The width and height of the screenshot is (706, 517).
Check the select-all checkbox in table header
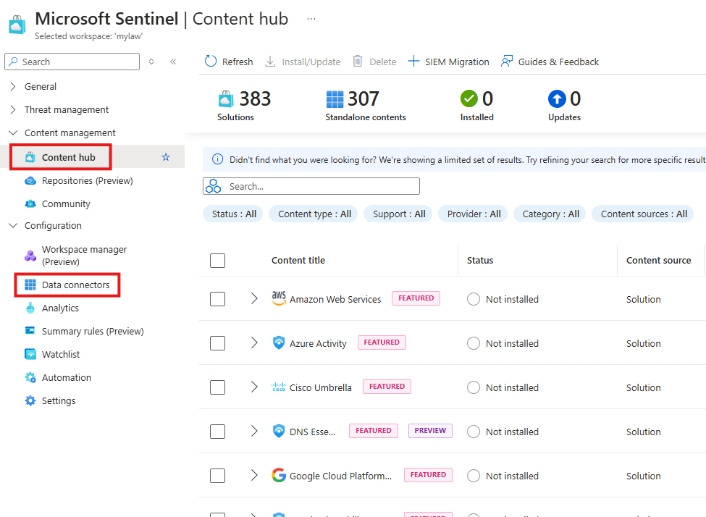(x=217, y=260)
